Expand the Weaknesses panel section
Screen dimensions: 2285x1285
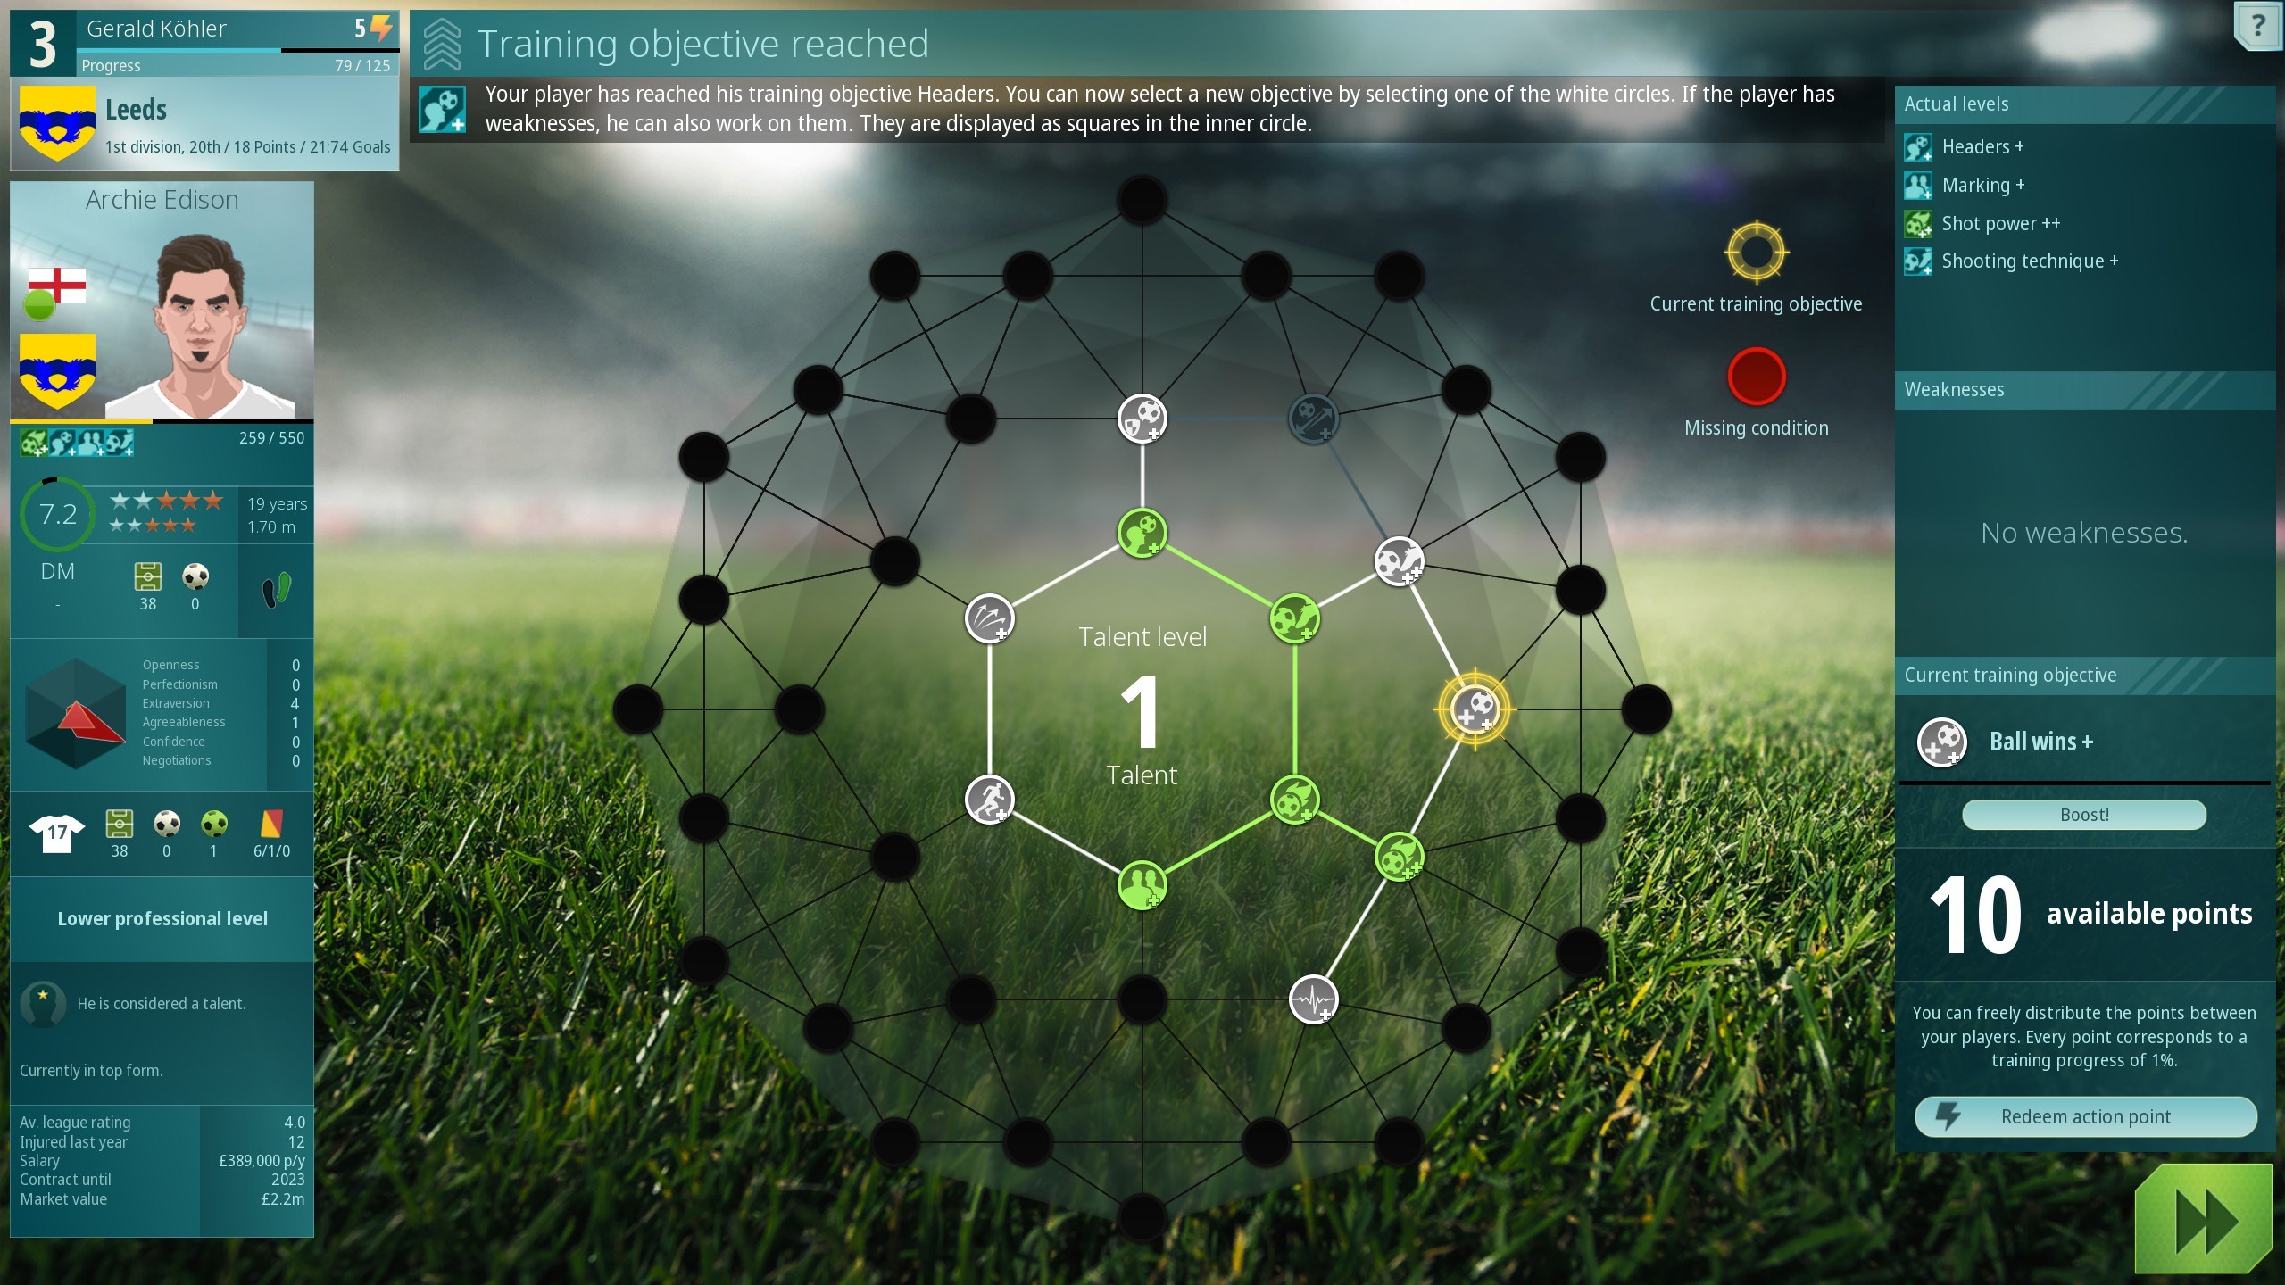point(2084,387)
